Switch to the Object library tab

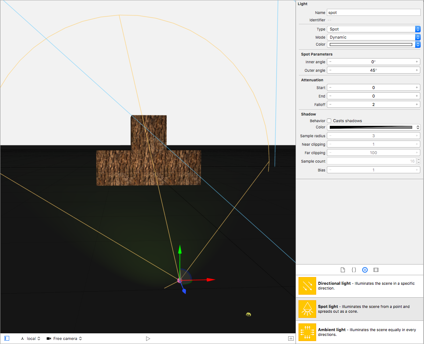click(365, 270)
